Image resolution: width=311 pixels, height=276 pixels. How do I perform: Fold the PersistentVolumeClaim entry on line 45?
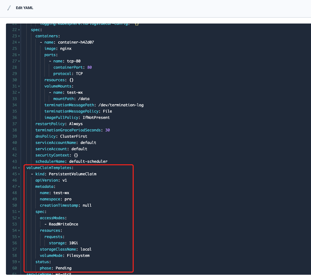point(18,174)
